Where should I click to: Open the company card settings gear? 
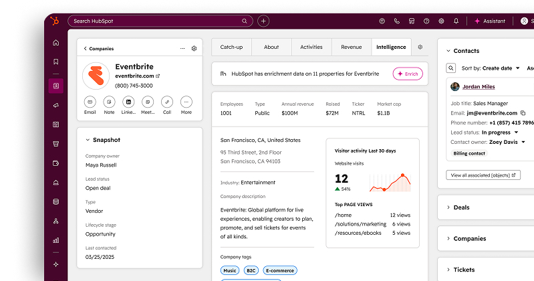click(x=194, y=48)
